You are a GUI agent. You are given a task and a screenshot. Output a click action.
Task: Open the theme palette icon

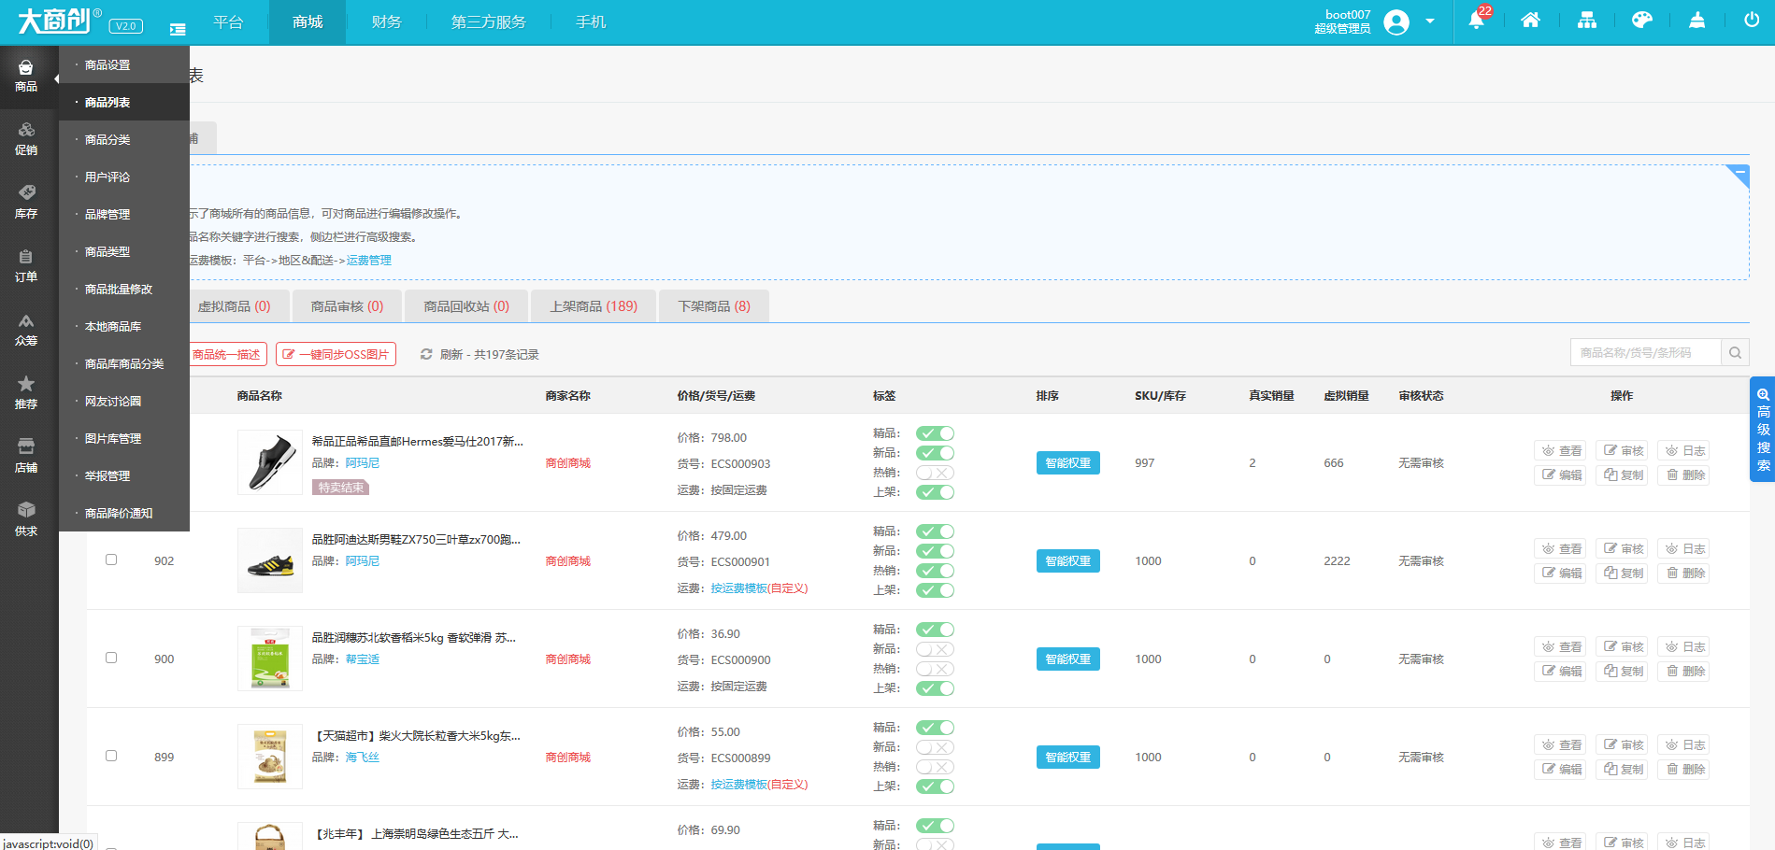point(1641,21)
